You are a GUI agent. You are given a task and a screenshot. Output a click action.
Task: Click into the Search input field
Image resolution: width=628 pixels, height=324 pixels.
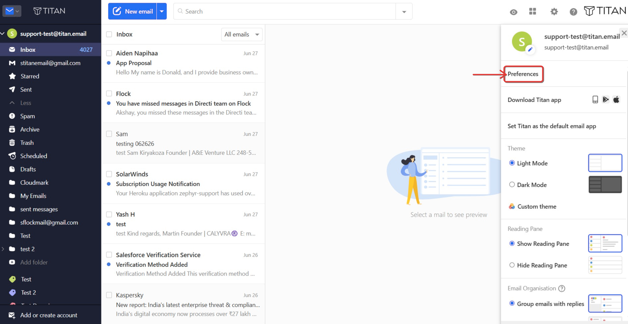point(285,11)
